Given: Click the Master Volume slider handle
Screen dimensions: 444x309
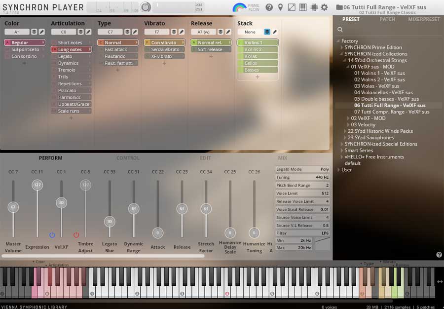Looking at the screenshot, I should coord(13,207).
